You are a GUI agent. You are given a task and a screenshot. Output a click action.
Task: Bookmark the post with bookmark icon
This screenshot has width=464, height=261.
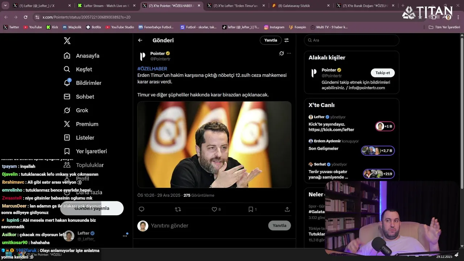250,209
